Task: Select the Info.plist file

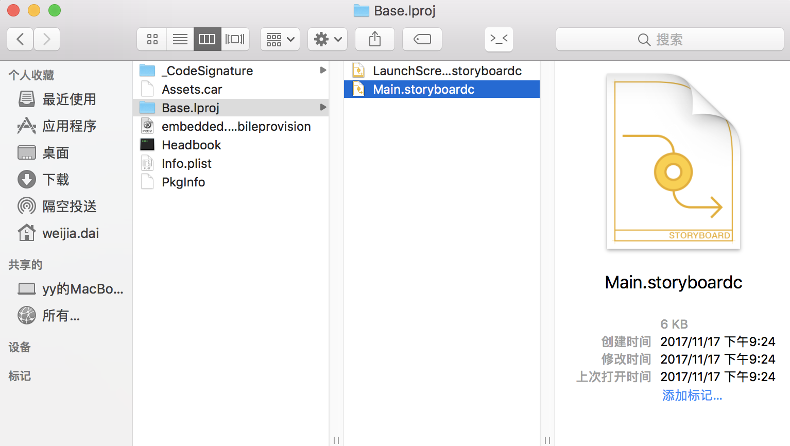Action: click(186, 163)
